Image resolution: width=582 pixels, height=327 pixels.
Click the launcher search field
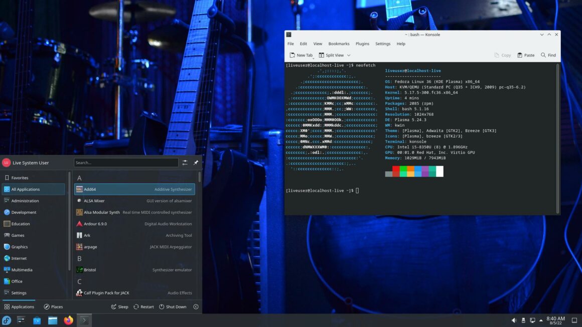click(125, 163)
